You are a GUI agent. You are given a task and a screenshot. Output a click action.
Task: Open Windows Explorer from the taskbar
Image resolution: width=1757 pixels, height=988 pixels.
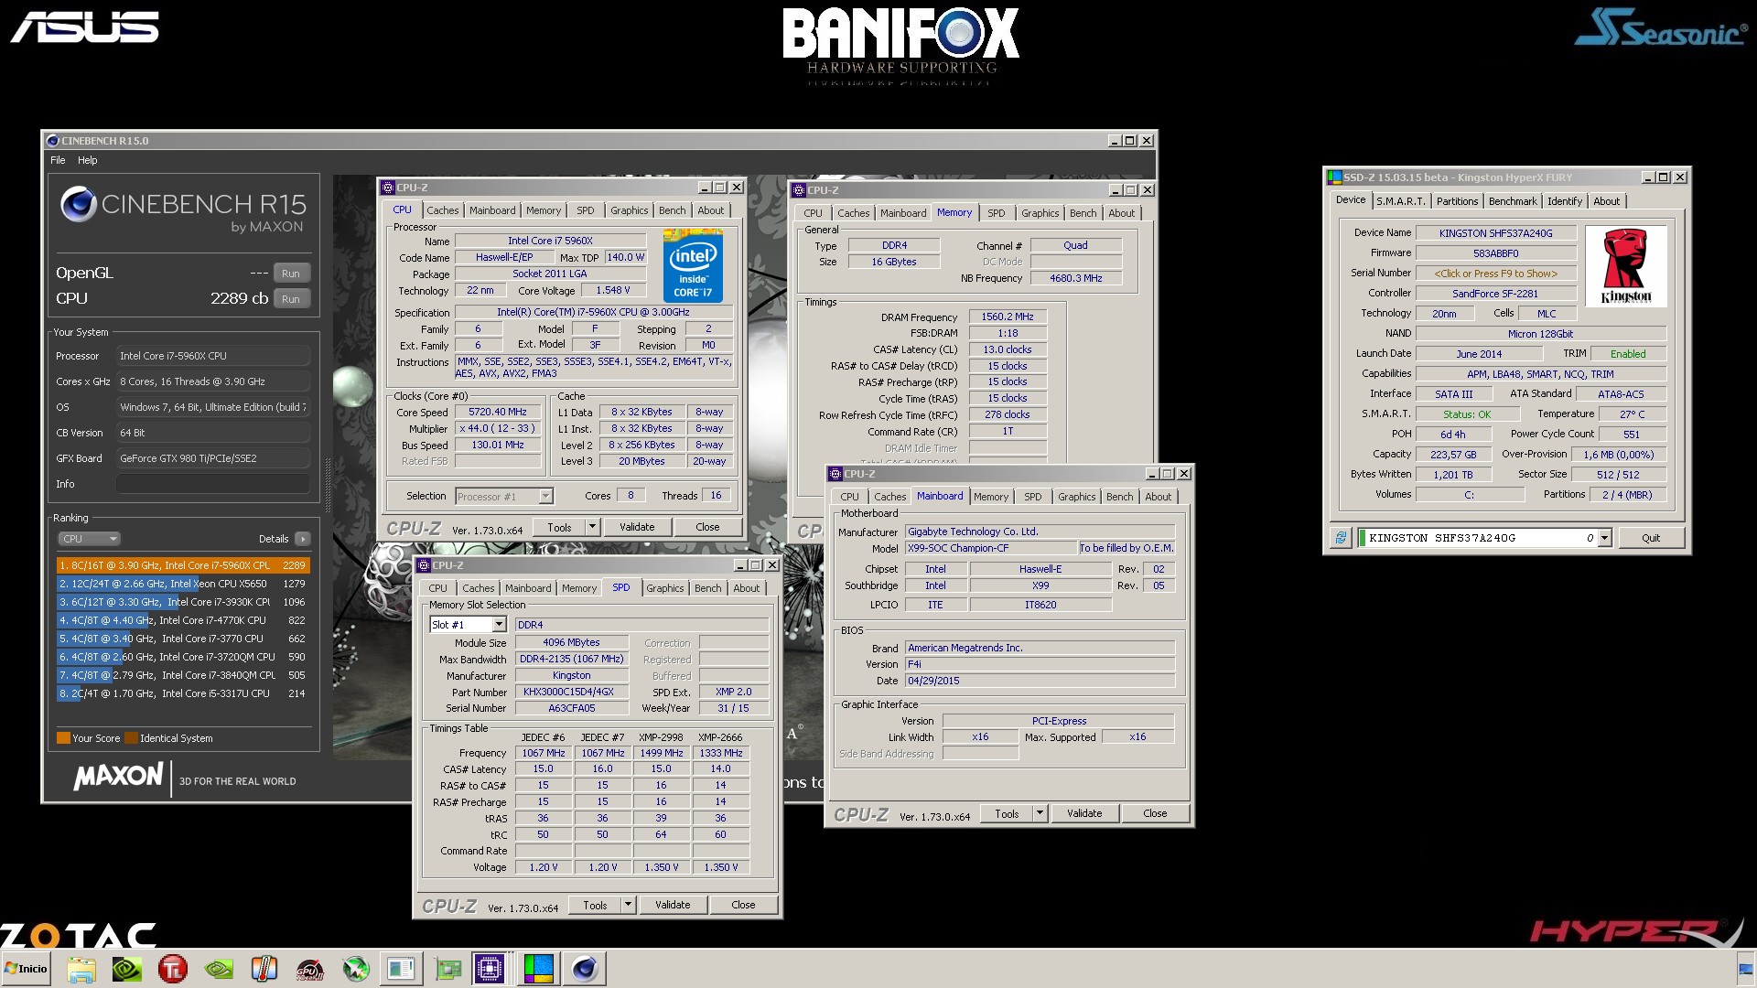coord(81,969)
